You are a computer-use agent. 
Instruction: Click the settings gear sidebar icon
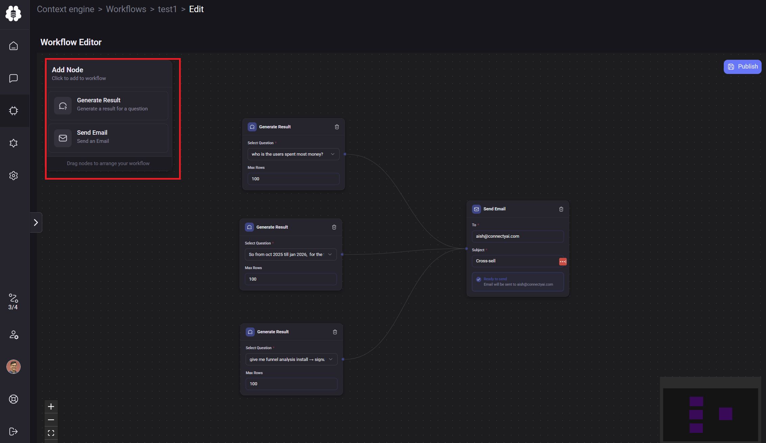[14, 176]
